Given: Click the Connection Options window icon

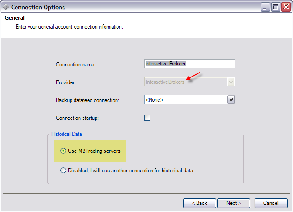Looking at the screenshot, I should coord(5,7).
